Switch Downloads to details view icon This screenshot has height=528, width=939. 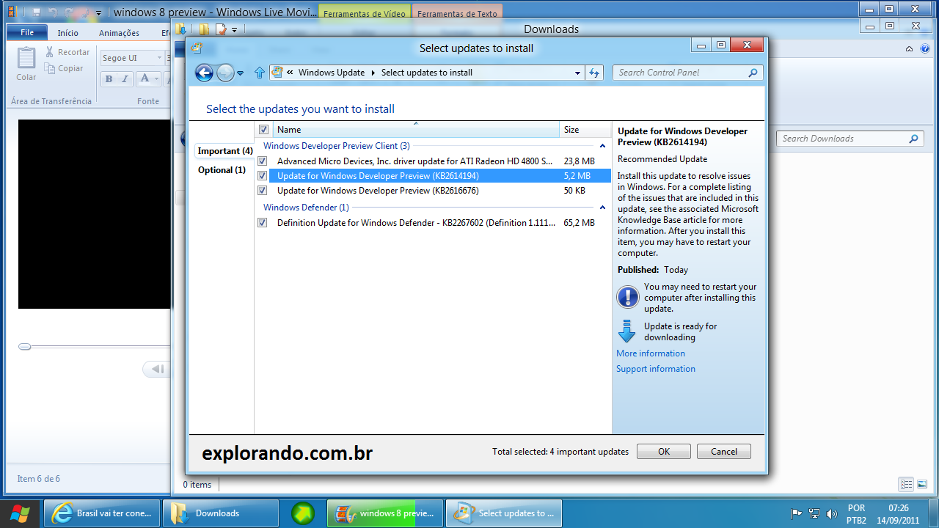tap(907, 484)
